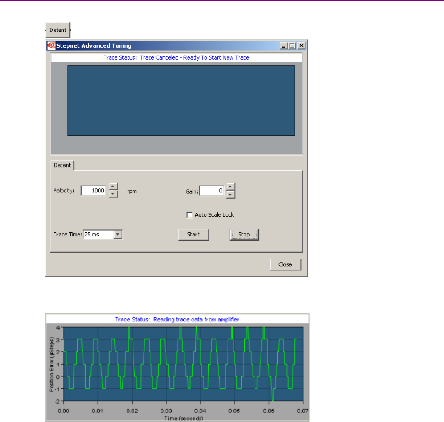Click the position error trace graph
The width and height of the screenshot is (444, 422).
[183, 364]
